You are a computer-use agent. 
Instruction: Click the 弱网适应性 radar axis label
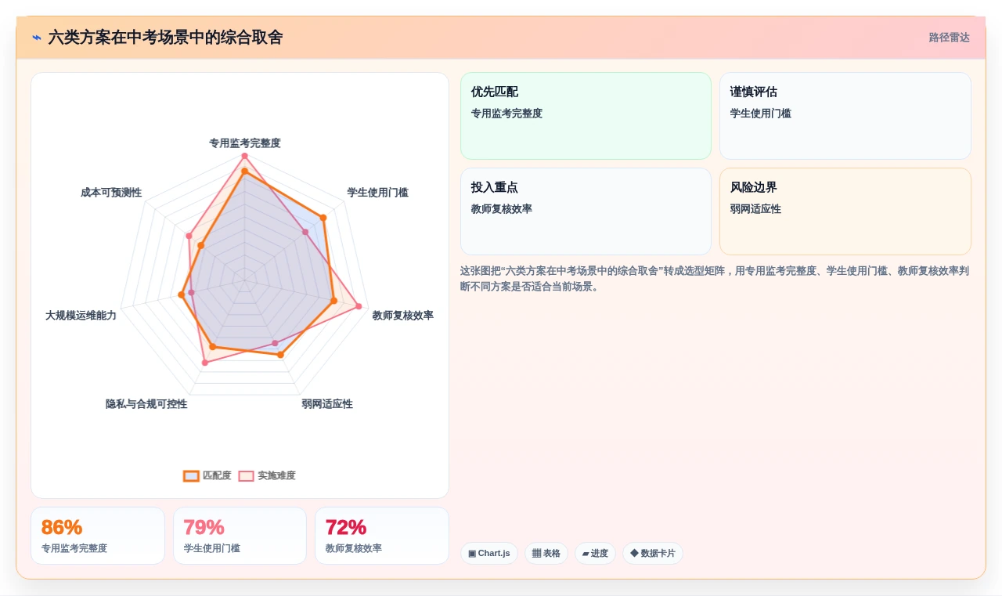[x=327, y=403]
